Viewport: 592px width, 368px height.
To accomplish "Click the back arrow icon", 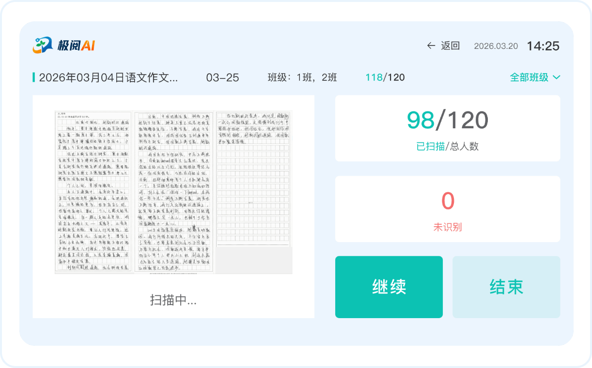I will (x=431, y=46).
